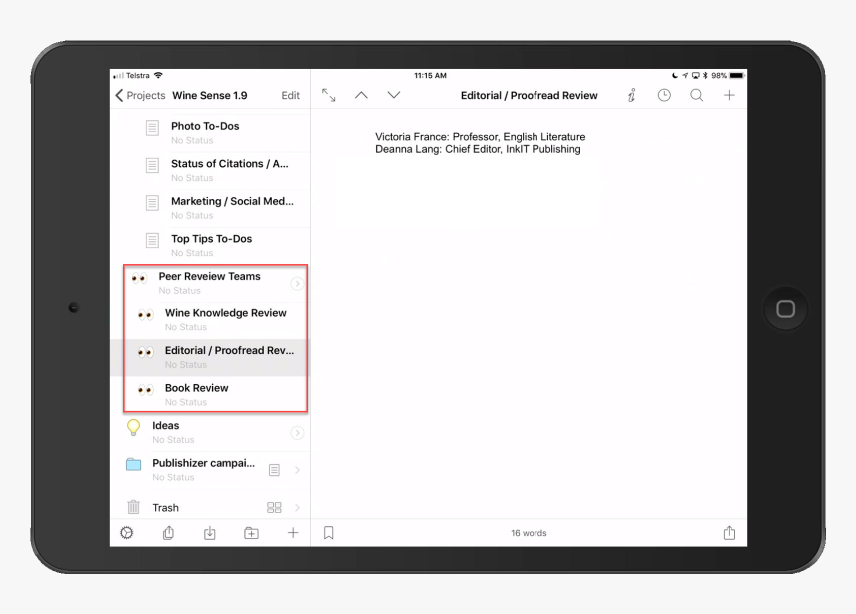Viewport: 856px width, 614px height.
Task: Tap the Trash can icon
Action: pyautogui.click(x=133, y=508)
